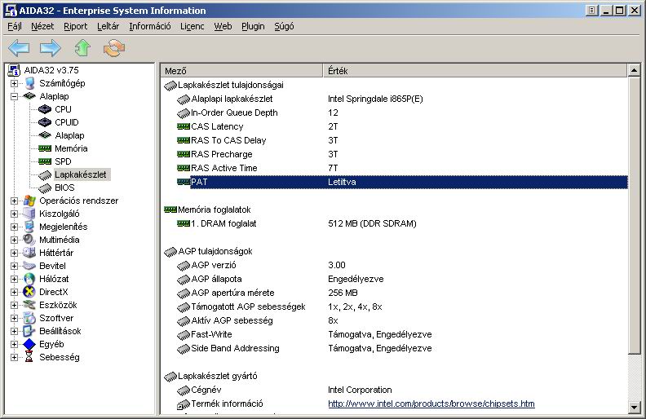Expand the Megjelenítés tree node
Image resolution: width=646 pixels, height=419 pixels.
(14, 227)
